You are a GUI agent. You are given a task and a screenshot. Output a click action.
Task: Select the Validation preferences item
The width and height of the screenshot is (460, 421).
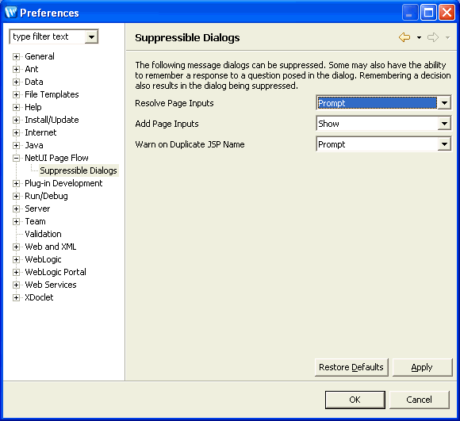(43, 234)
